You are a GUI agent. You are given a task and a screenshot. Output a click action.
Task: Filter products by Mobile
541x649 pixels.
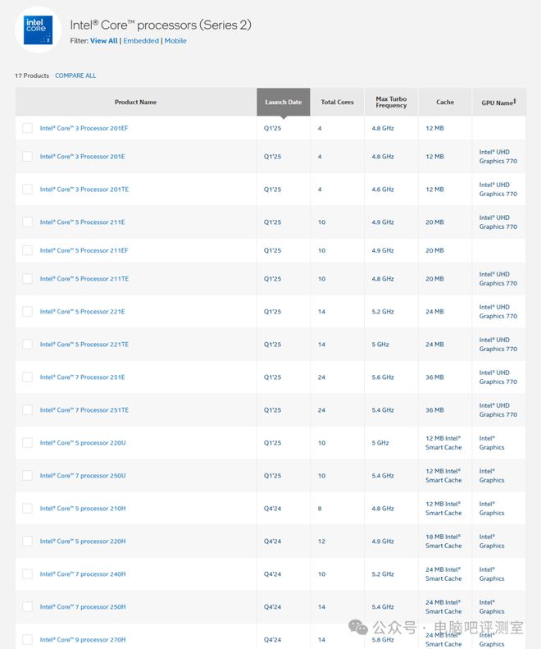[x=175, y=40]
